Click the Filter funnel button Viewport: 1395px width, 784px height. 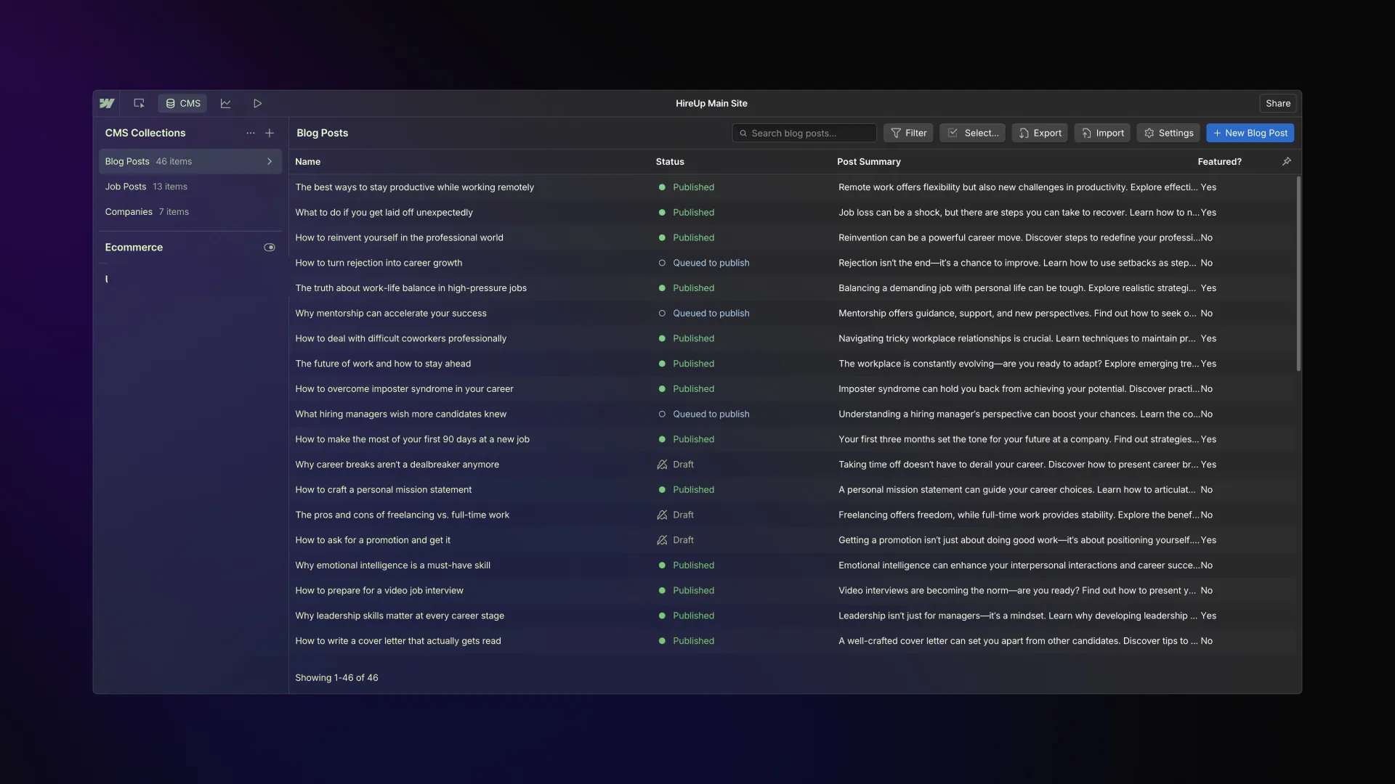tap(908, 133)
